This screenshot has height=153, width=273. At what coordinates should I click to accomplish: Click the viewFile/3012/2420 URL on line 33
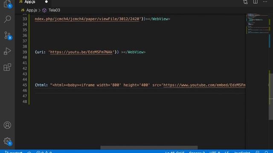87,19
